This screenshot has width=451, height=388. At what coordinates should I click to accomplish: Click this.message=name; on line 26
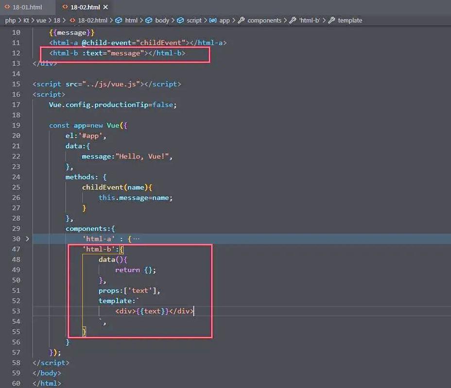[136, 198]
